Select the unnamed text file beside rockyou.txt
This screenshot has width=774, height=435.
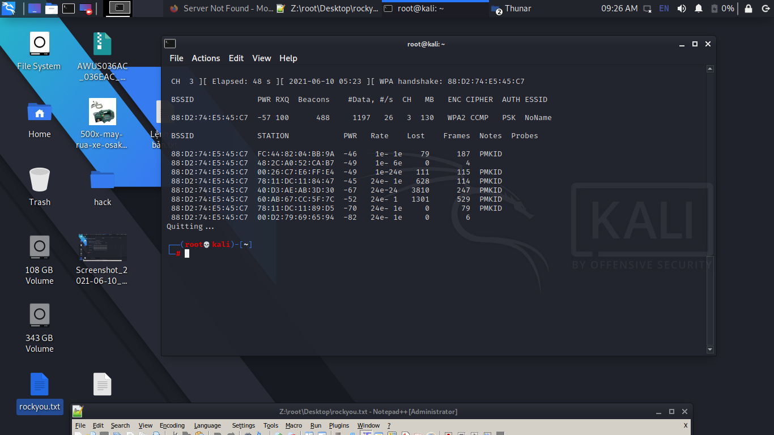point(103,385)
